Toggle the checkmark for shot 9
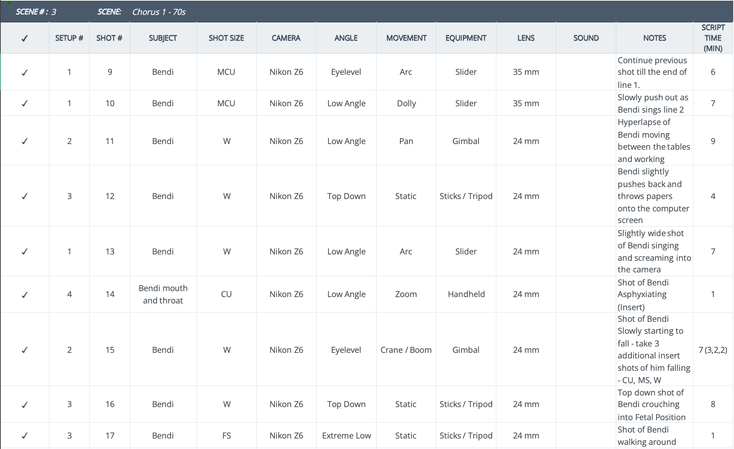Image resolution: width=734 pixels, height=449 pixels. point(25,73)
